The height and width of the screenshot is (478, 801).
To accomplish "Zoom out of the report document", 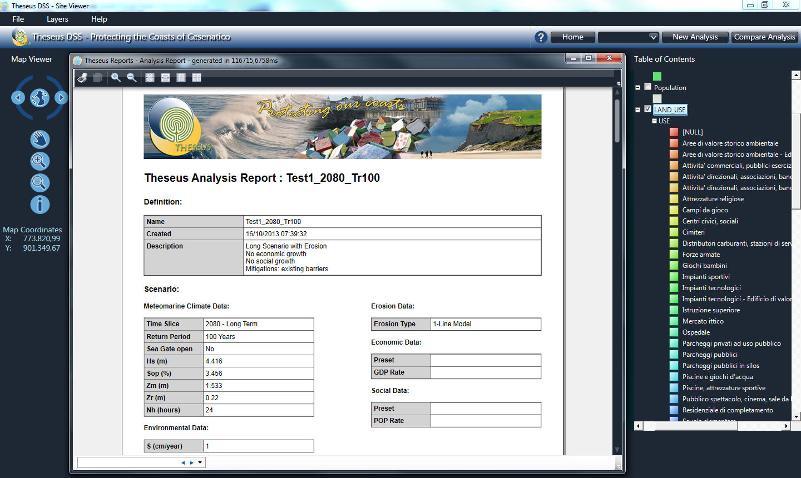I will [131, 78].
